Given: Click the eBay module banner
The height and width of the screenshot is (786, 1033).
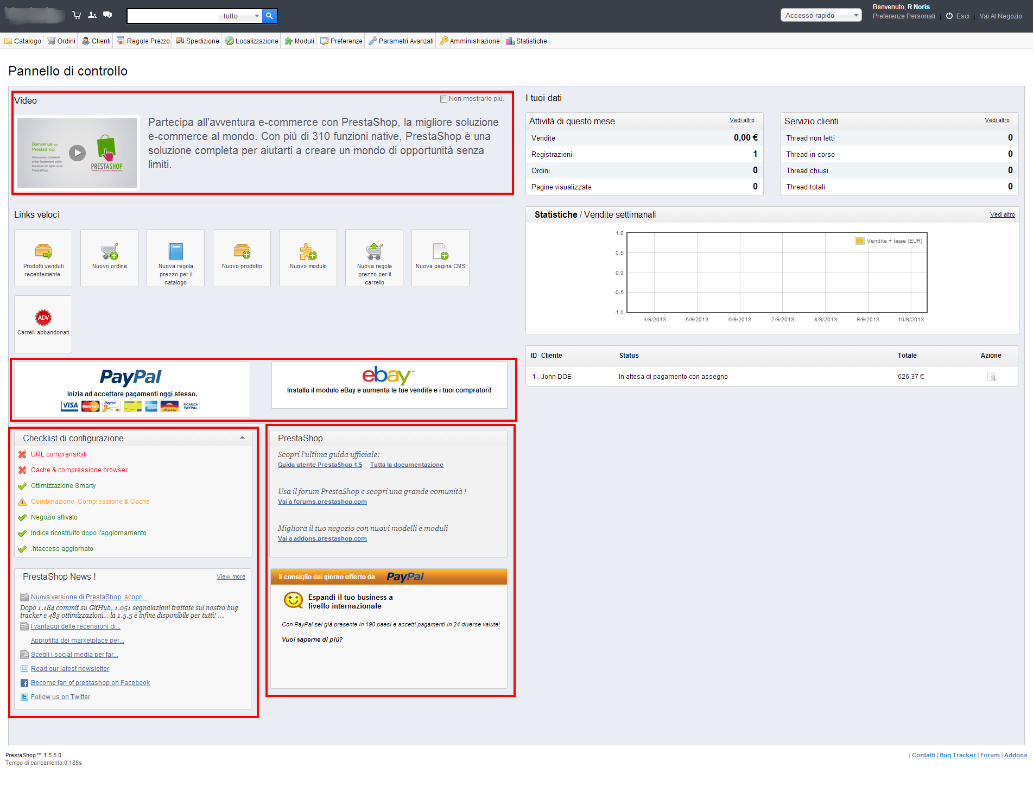Looking at the screenshot, I should click(389, 385).
